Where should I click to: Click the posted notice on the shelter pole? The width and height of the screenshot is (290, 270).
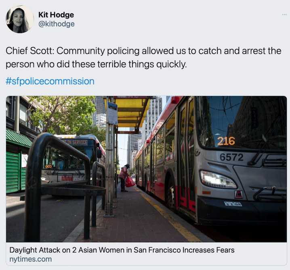coord(112,114)
